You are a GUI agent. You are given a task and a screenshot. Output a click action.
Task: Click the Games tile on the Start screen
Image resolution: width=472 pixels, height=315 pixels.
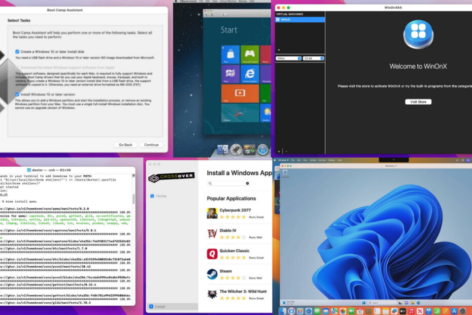[x=249, y=54]
